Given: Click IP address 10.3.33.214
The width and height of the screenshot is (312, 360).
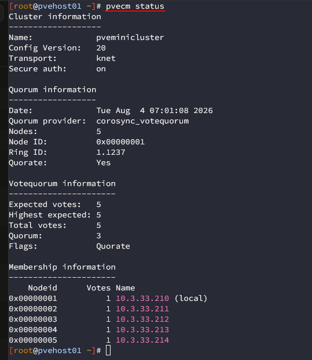Looking at the screenshot, I should 142,340.
